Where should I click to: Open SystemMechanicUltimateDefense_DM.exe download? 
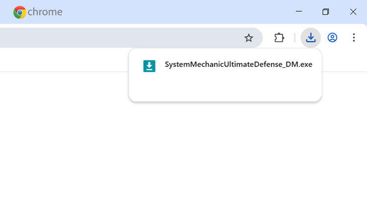click(238, 65)
